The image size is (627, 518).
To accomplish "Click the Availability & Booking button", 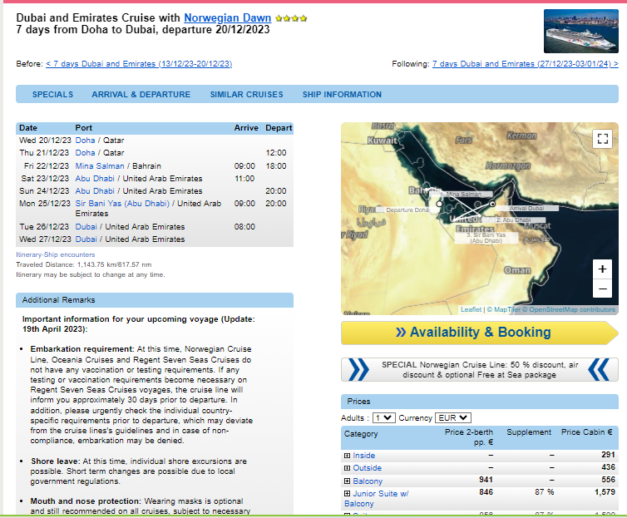I will (x=480, y=333).
